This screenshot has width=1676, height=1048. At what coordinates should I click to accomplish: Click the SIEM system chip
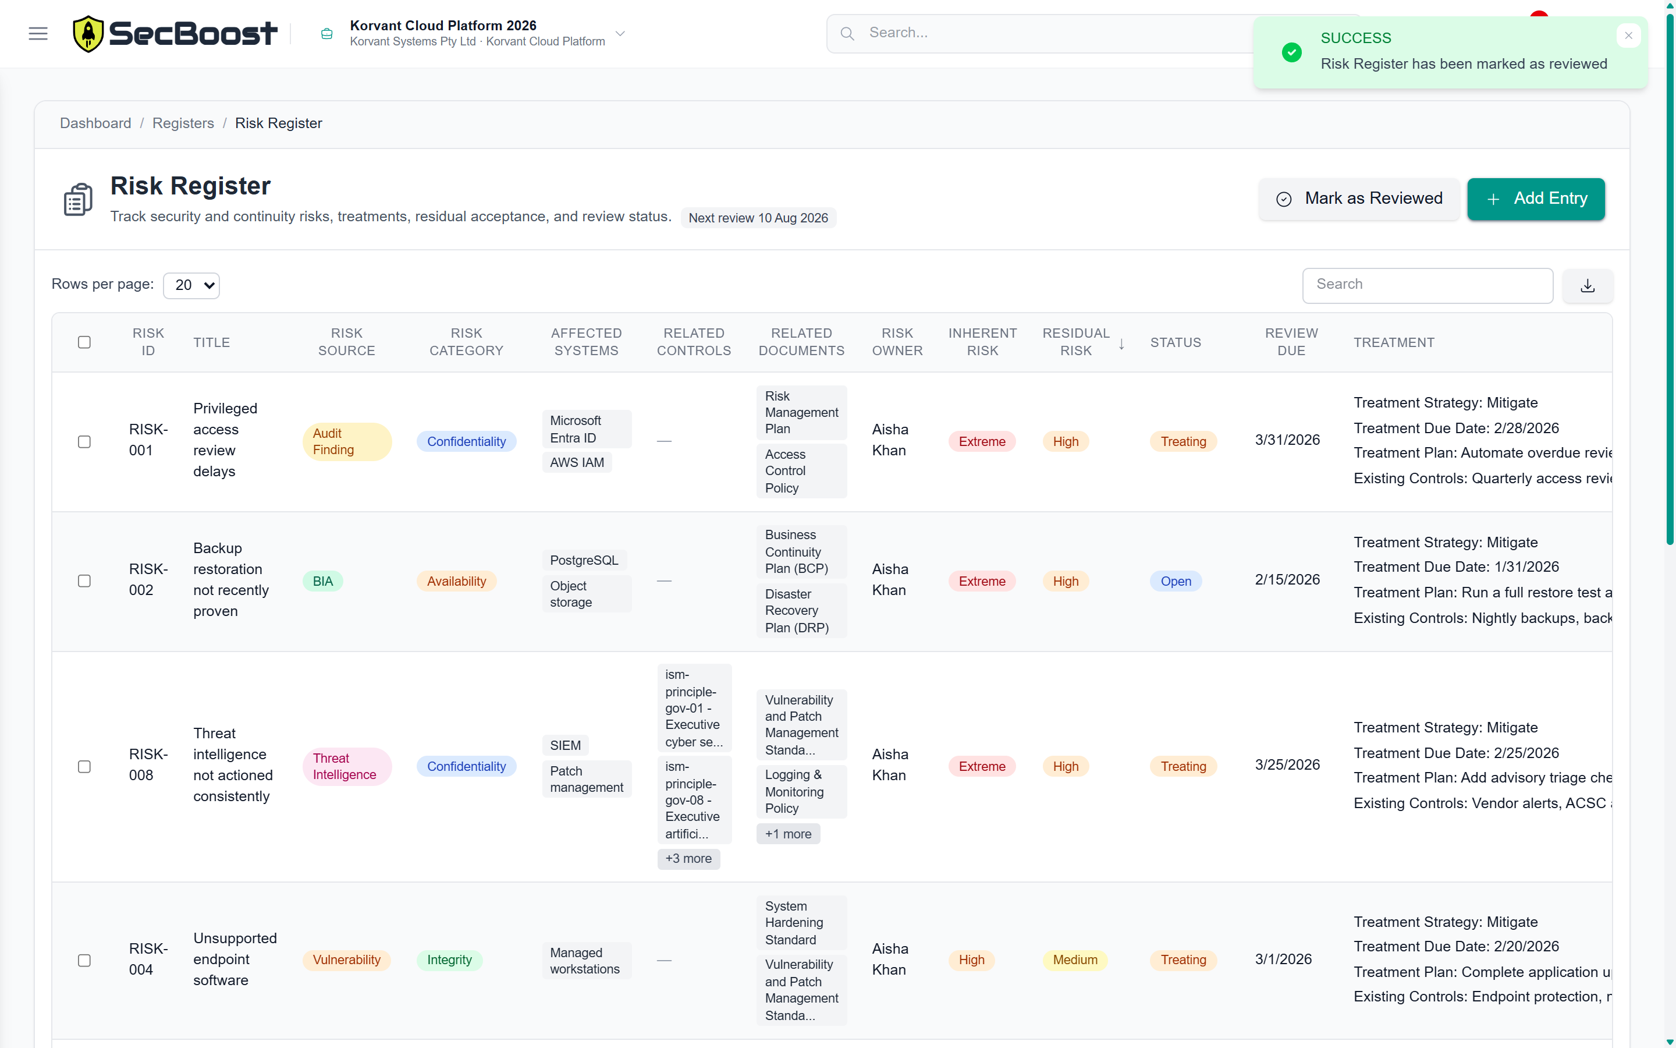[x=565, y=745]
